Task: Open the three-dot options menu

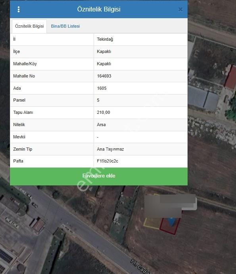Action: click(x=19, y=9)
